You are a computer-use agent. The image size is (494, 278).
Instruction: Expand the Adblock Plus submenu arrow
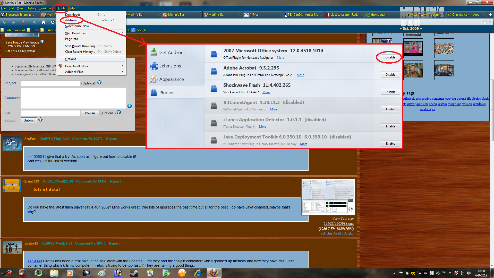pyautogui.click(x=122, y=72)
